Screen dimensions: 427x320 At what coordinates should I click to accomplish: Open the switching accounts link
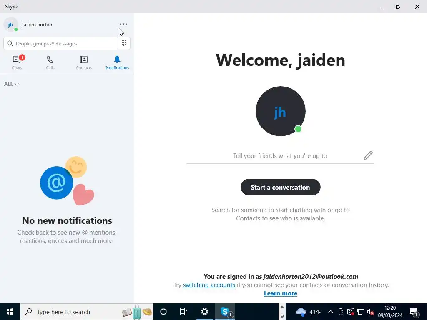pyautogui.click(x=209, y=285)
